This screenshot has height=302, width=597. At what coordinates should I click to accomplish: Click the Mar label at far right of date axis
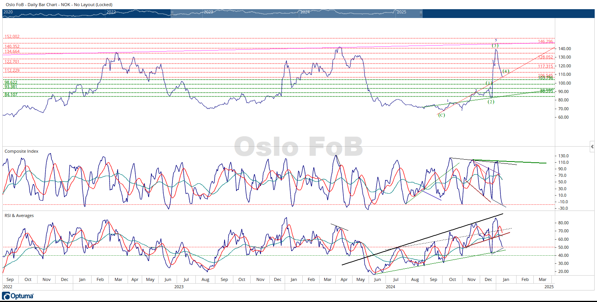click(543, 279)
